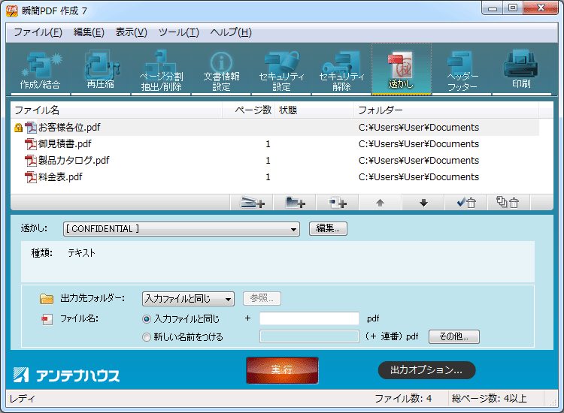This screenshot has height=413, width=564.
Task: Click the 出力オプション button
Action: coord(426,370)
